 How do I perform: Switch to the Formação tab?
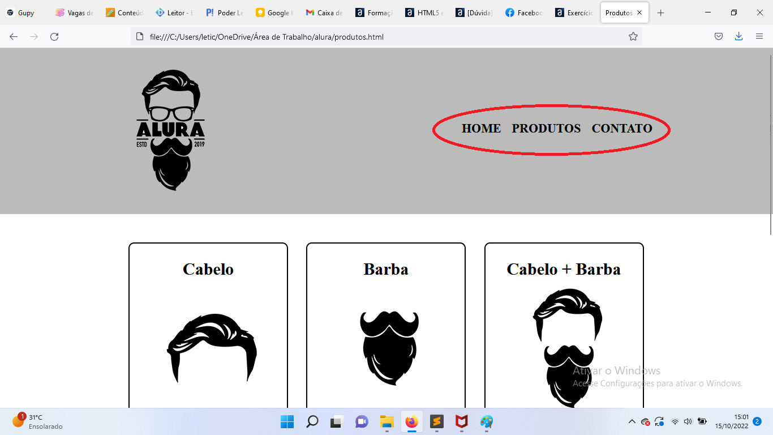pos(373,12)
